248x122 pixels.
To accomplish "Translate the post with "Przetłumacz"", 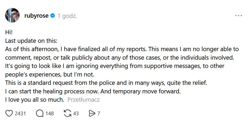I will click(84, 100).
